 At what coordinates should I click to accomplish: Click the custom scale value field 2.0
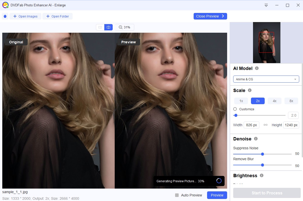click(293, 115)
